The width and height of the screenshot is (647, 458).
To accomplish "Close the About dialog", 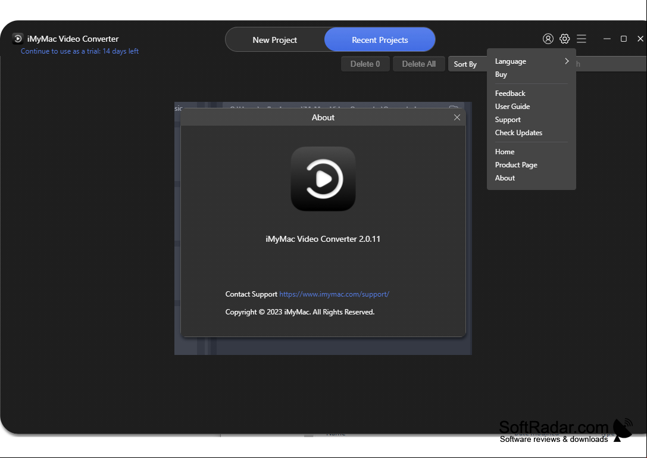I will 457,117.
